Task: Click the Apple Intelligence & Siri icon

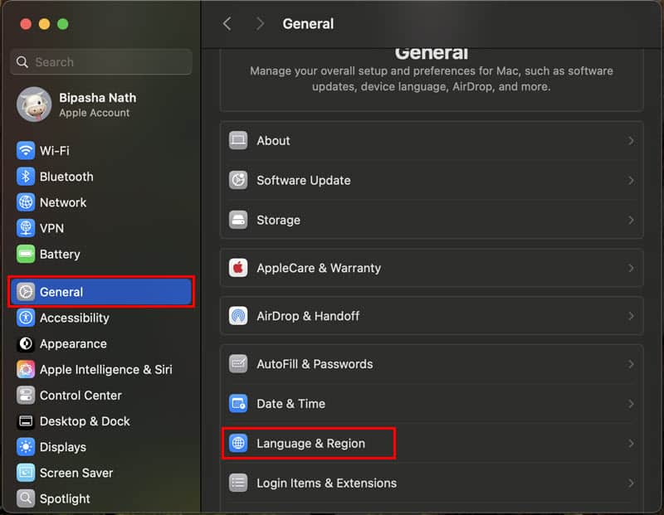Action: [x=26, y=370]
